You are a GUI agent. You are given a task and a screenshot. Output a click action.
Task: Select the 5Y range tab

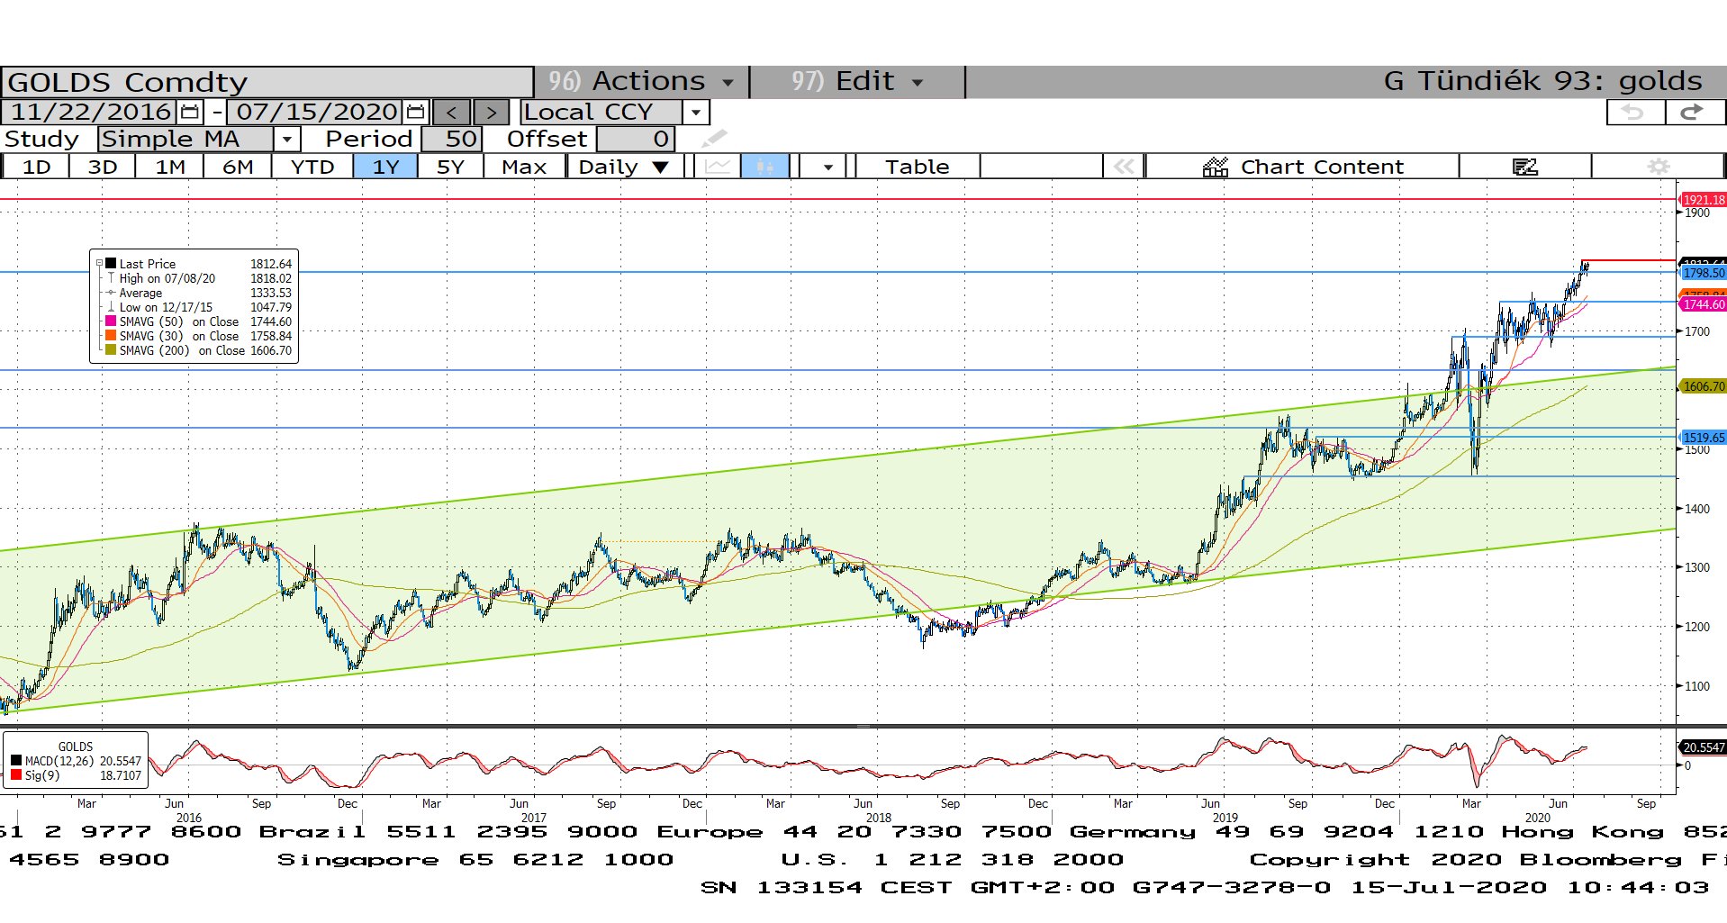[x=450, y=167]
